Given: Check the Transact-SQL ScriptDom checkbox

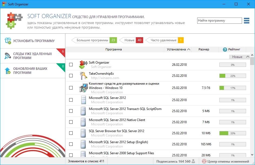Looking at the screenshot, I should [x=71, y=111].
